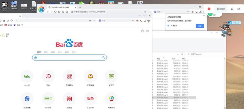Viewport: 244px width, 109px height.
Task: Open the 东方头条 shortcut tile
Action: pos(90,98)
